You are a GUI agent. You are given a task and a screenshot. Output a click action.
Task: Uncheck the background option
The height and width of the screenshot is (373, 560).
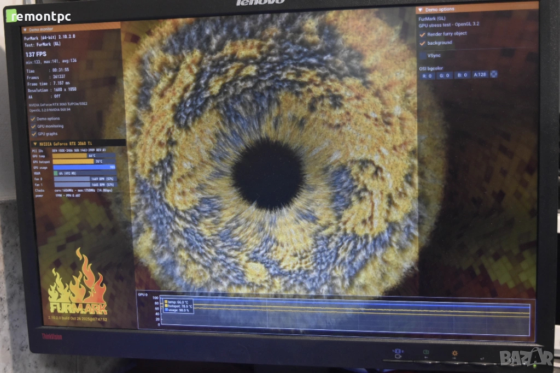tap(422, 43)
